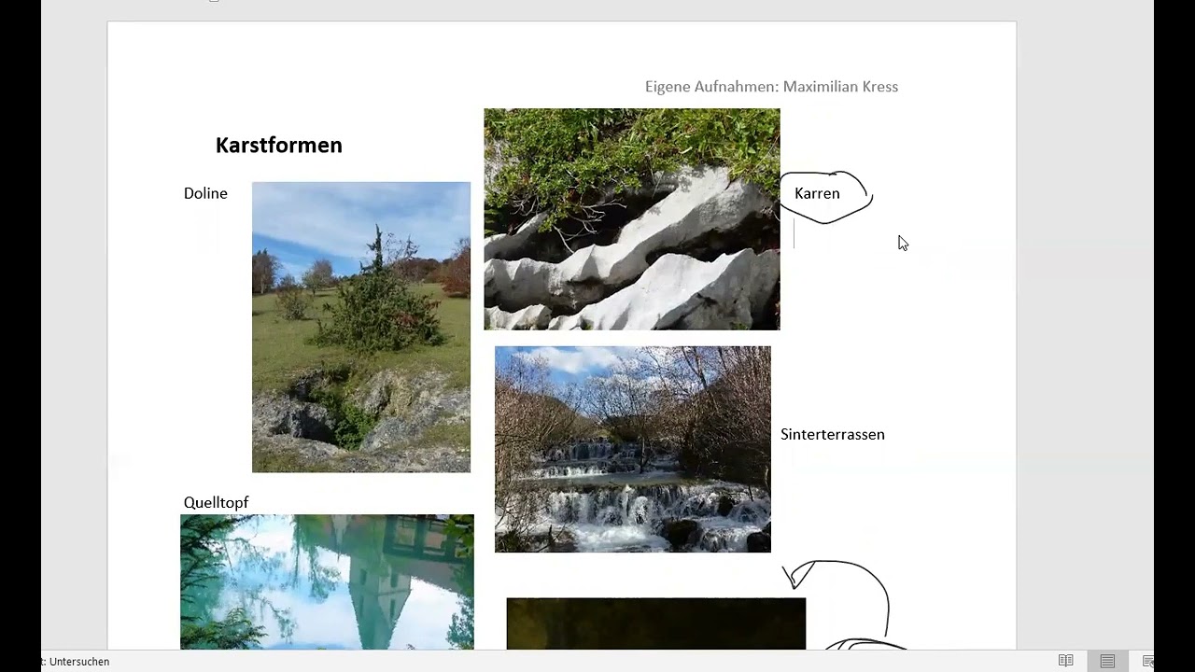Select the Doline photo
Image resolution: width=1195 pixels, height=672 pixels.
click(x=361, y=327)
